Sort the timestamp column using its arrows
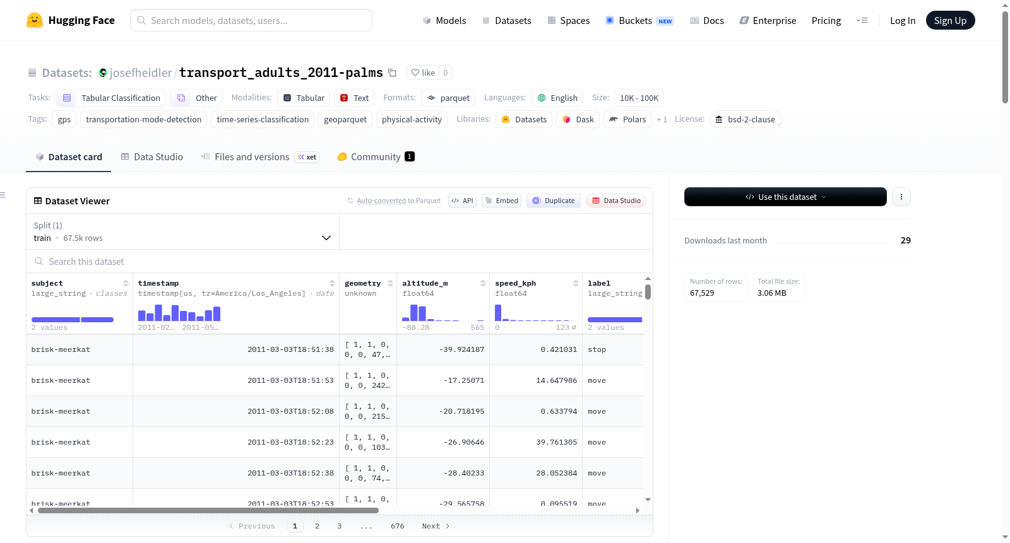1010x543 pixels. coord(332,283)
